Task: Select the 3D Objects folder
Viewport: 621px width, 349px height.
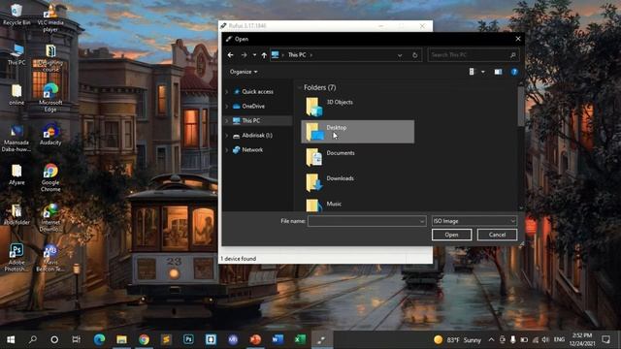Action: 358,107
